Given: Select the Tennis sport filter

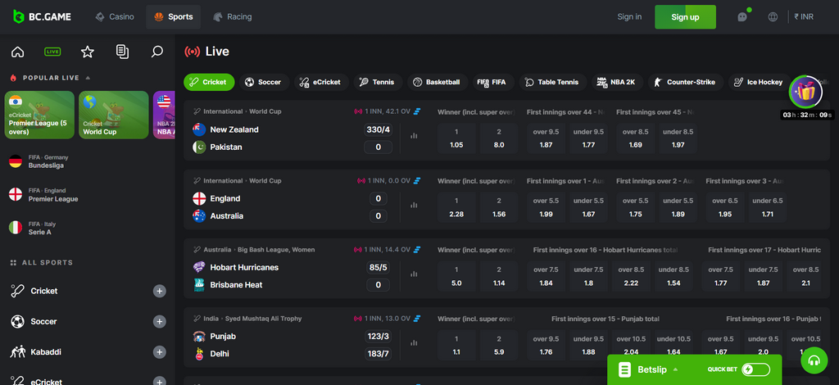Looking at the screenshot, I should point(377,82).
